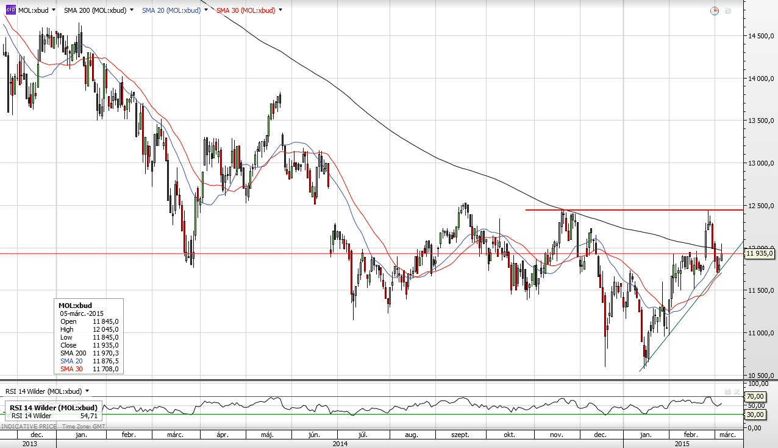This screenshot has height=448, width=778.
Task: Click the clock time-interval icon
Action: pyautogui.click(x=715, y=11)
